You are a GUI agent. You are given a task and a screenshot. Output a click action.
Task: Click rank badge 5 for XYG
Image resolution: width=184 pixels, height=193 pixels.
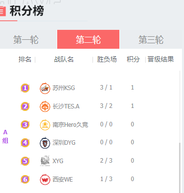[x=25, y=161]
